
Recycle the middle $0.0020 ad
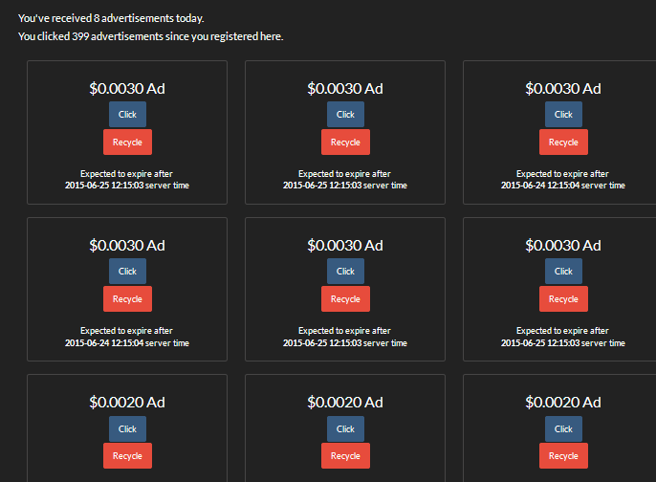click(x=345, y=456)
